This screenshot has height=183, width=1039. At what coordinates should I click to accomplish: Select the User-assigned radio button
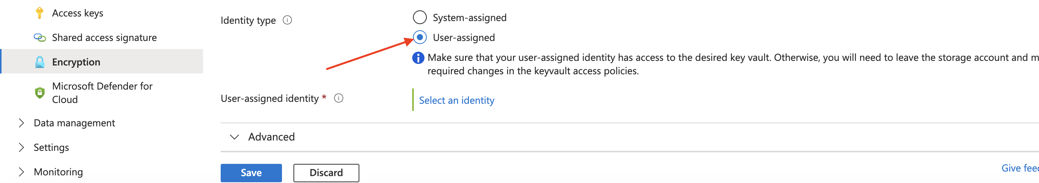click(420, 38)
